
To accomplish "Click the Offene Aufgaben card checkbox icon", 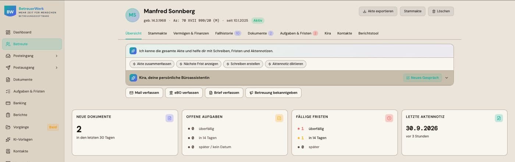I will (279, 118).
